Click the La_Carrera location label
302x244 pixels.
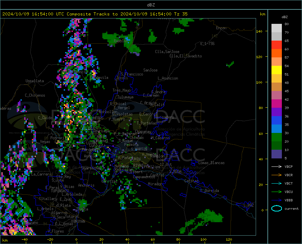[41, 174]
